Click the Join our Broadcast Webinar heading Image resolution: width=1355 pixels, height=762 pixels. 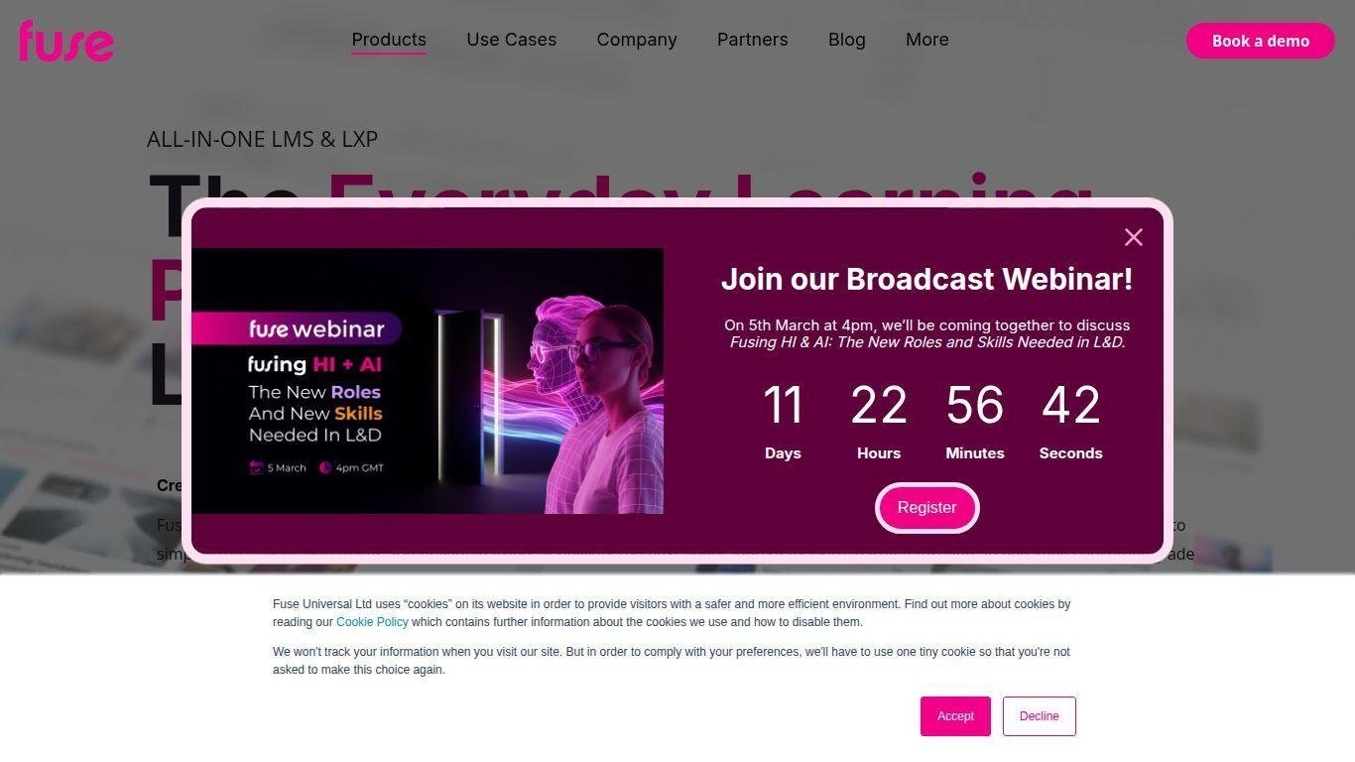point(926,279)
